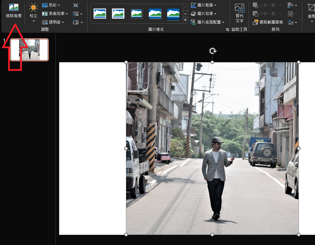Open the Transparency (透明度) dropdown
This screenshot has height=245, width=315.
[x=53, y=22]
